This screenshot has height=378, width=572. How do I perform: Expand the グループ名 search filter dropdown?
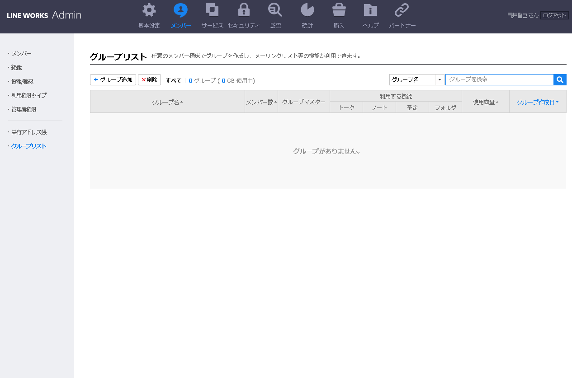point(439,80)
